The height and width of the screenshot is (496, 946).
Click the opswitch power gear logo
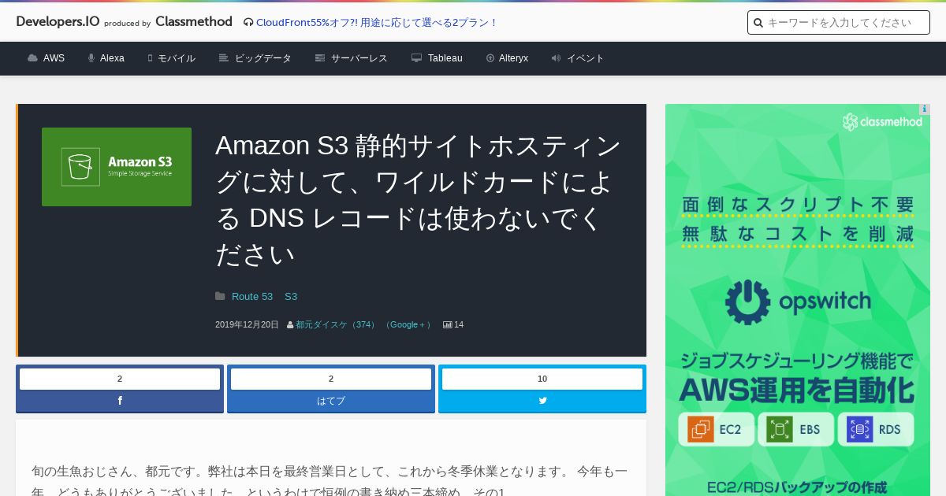pyautogui.click(x=747, y=302)
